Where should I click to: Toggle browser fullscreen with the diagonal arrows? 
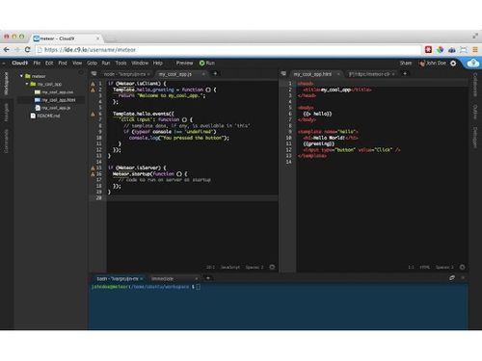click(475, 36)
